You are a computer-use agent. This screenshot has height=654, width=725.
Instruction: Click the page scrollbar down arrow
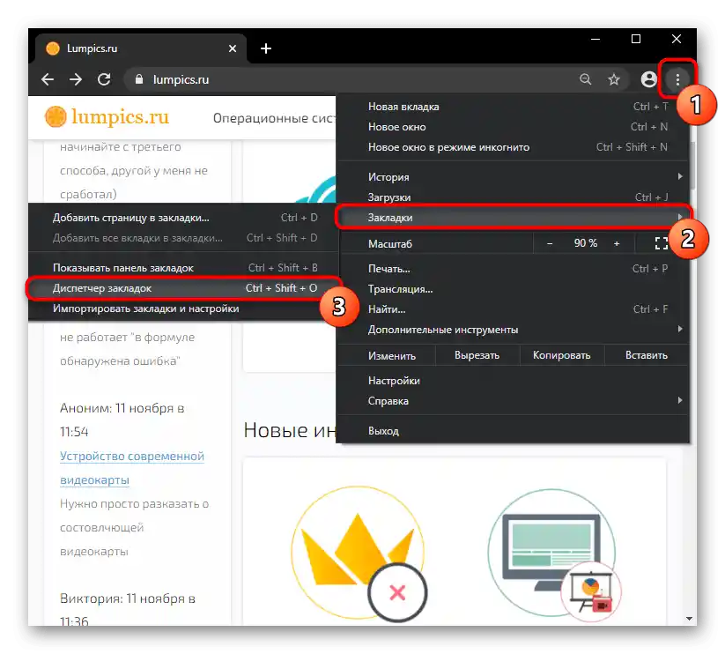click(689, 619)
